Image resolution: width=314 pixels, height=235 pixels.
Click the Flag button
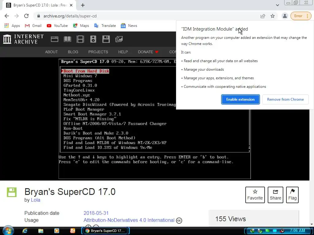coord(292,195)
